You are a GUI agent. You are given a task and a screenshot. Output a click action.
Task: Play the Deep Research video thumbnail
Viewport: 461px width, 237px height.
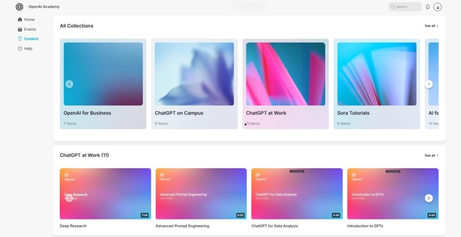click(x=105, y=193)
